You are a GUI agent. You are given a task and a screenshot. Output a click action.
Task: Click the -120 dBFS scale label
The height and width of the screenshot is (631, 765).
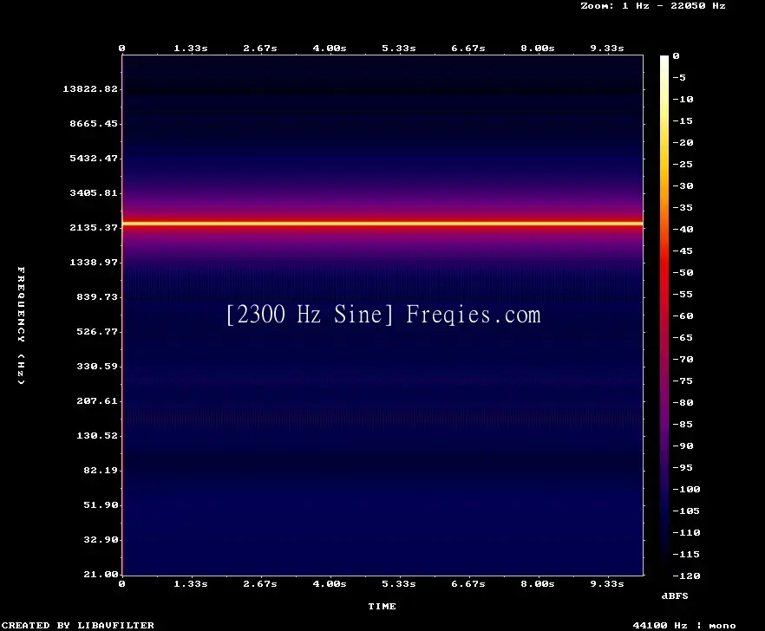(686, 576)
